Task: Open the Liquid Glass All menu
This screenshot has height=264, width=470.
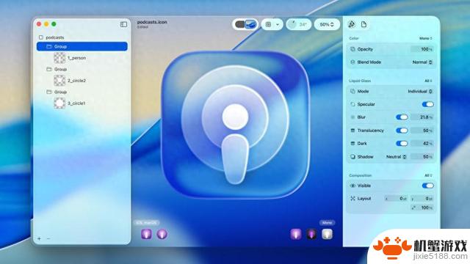Action: tap(428, 81)
